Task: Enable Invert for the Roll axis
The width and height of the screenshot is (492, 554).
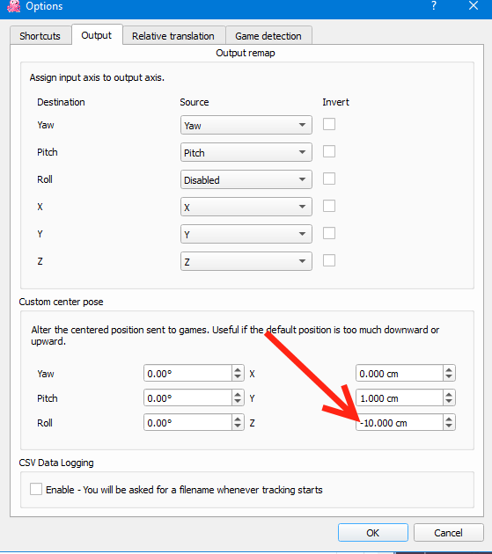Action: pos(329,179)
